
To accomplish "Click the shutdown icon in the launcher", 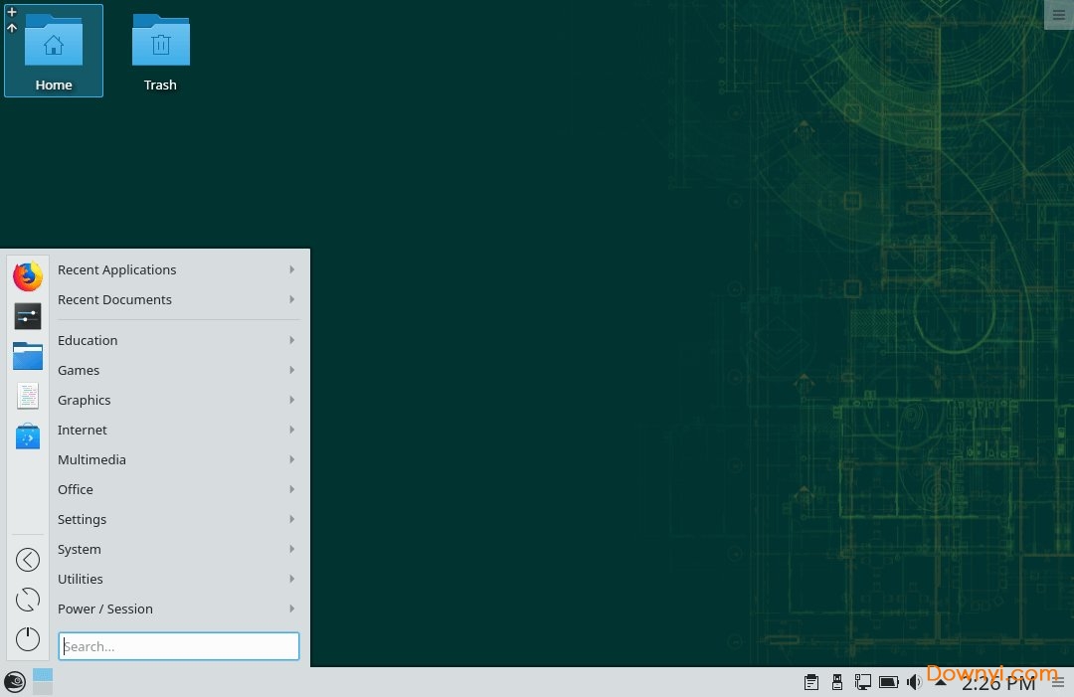I will 27,638.
